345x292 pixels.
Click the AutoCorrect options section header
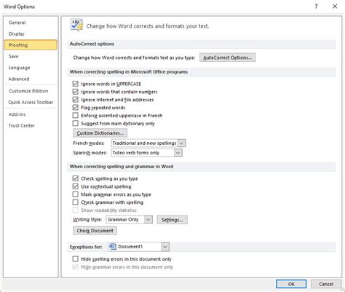92,44
